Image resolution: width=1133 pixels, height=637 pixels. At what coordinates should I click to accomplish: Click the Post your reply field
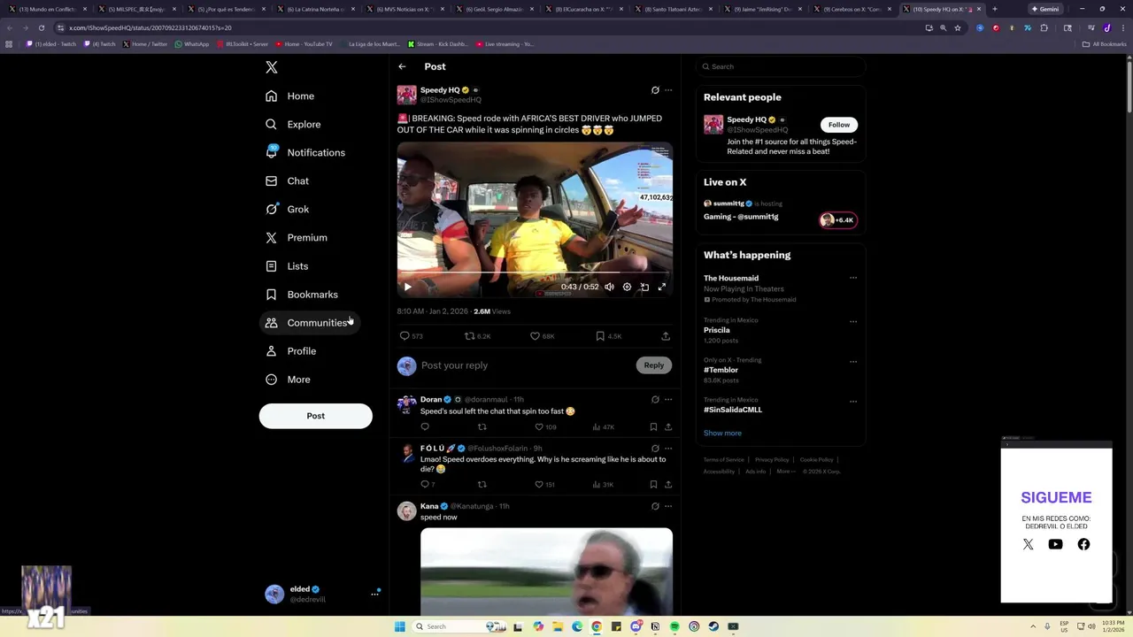tap(526, 365)
